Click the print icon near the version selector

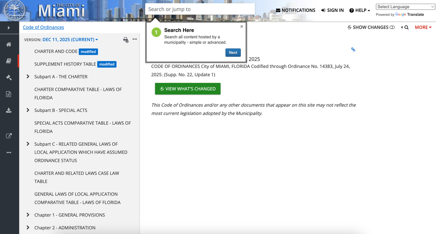(126, 40)
